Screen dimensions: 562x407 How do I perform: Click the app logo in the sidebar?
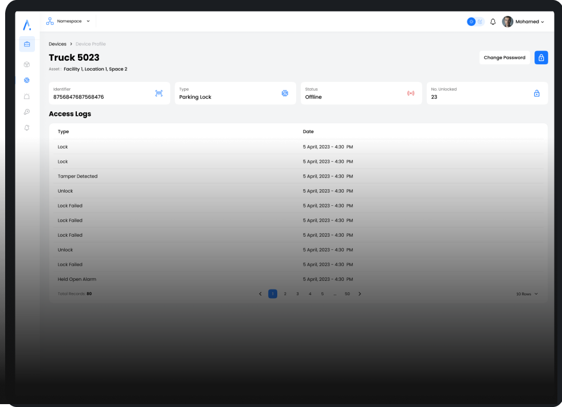(x=27, y=25)
